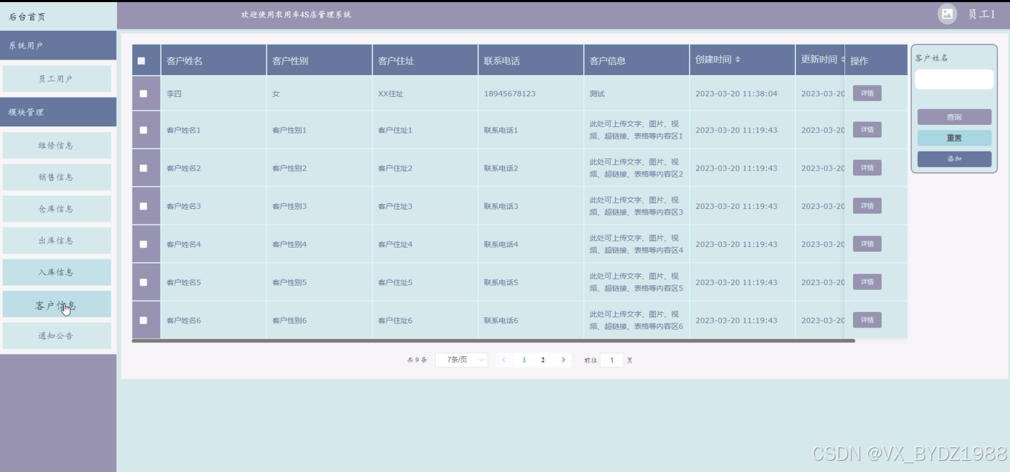Select page 1 in pagination

coord(524,360)
